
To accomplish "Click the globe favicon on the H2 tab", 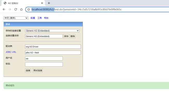I will [5, 3].
